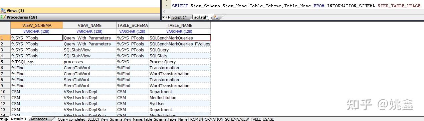Select WordTransformation cell in row 7

coord(180,74)
